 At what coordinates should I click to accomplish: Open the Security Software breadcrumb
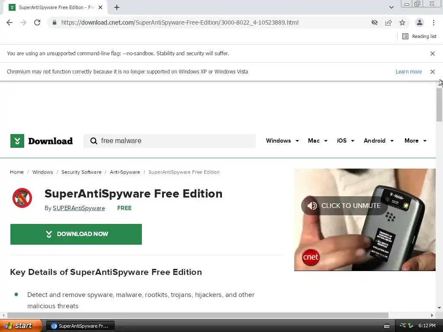(81, 172)
